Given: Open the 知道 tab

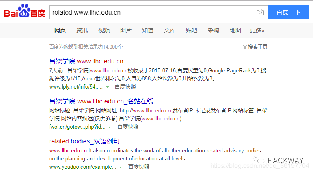Looking at the screenshot, I should tap(148, 30).
